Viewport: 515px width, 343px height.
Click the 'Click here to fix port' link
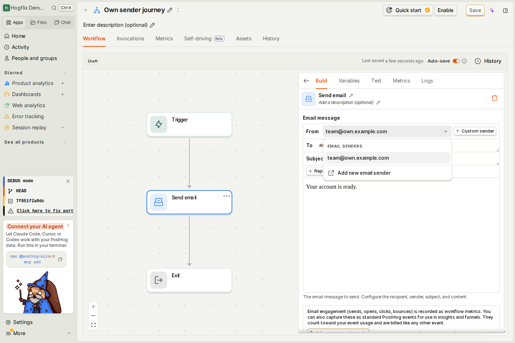click(45, 211)
